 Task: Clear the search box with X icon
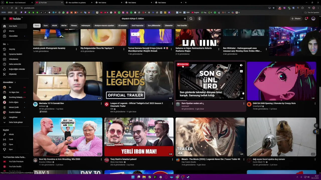point(185,18)
